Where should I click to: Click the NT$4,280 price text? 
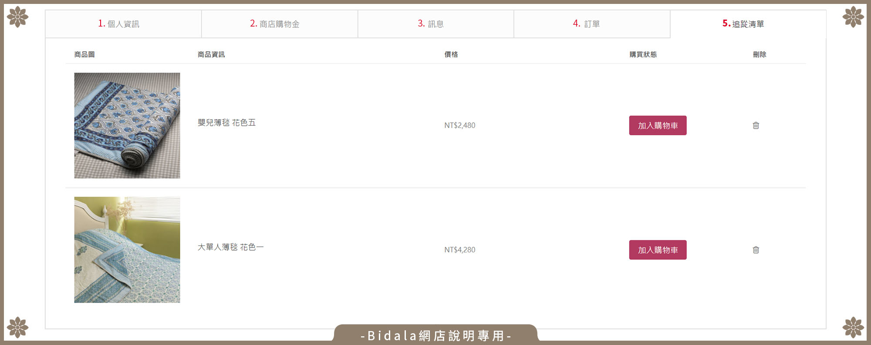[459, 250]
